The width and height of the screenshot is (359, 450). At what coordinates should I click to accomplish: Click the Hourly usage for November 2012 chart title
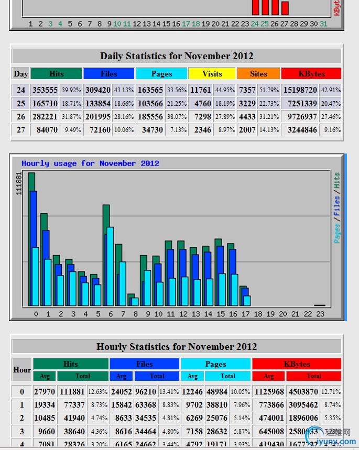(x=90, y=163)
